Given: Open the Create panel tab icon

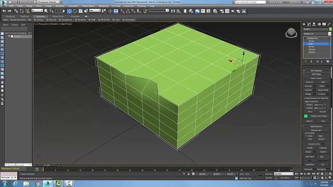Looking at the screenshot, I should pyautogui.click(x=304, y=24).
